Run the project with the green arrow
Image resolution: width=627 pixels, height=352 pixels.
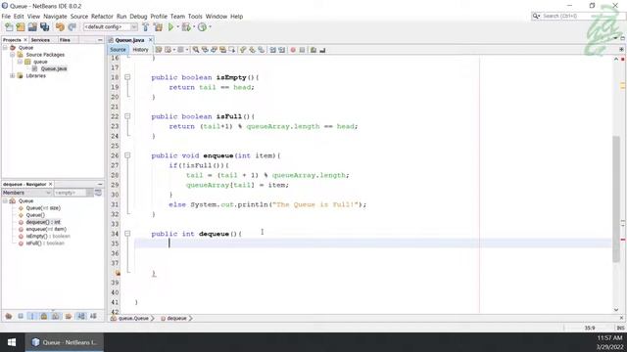coord(170,27)
